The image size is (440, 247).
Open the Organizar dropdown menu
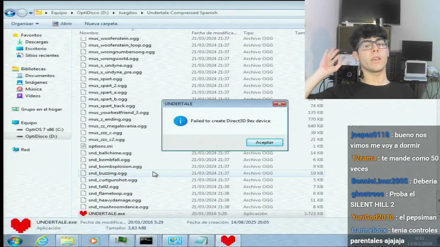[25, 24]
